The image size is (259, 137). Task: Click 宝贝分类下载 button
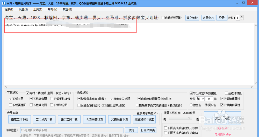pos(44,119)
